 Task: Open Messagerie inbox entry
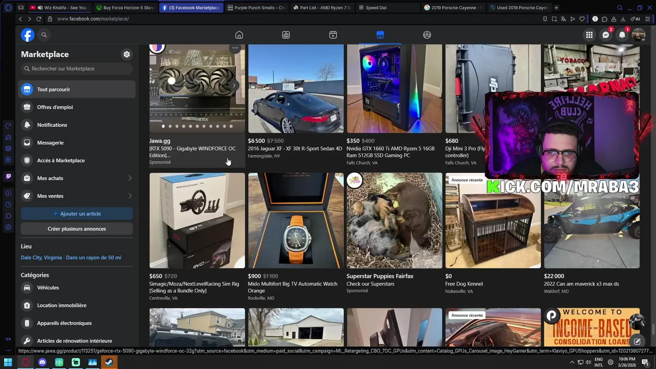tap(77, 142)
